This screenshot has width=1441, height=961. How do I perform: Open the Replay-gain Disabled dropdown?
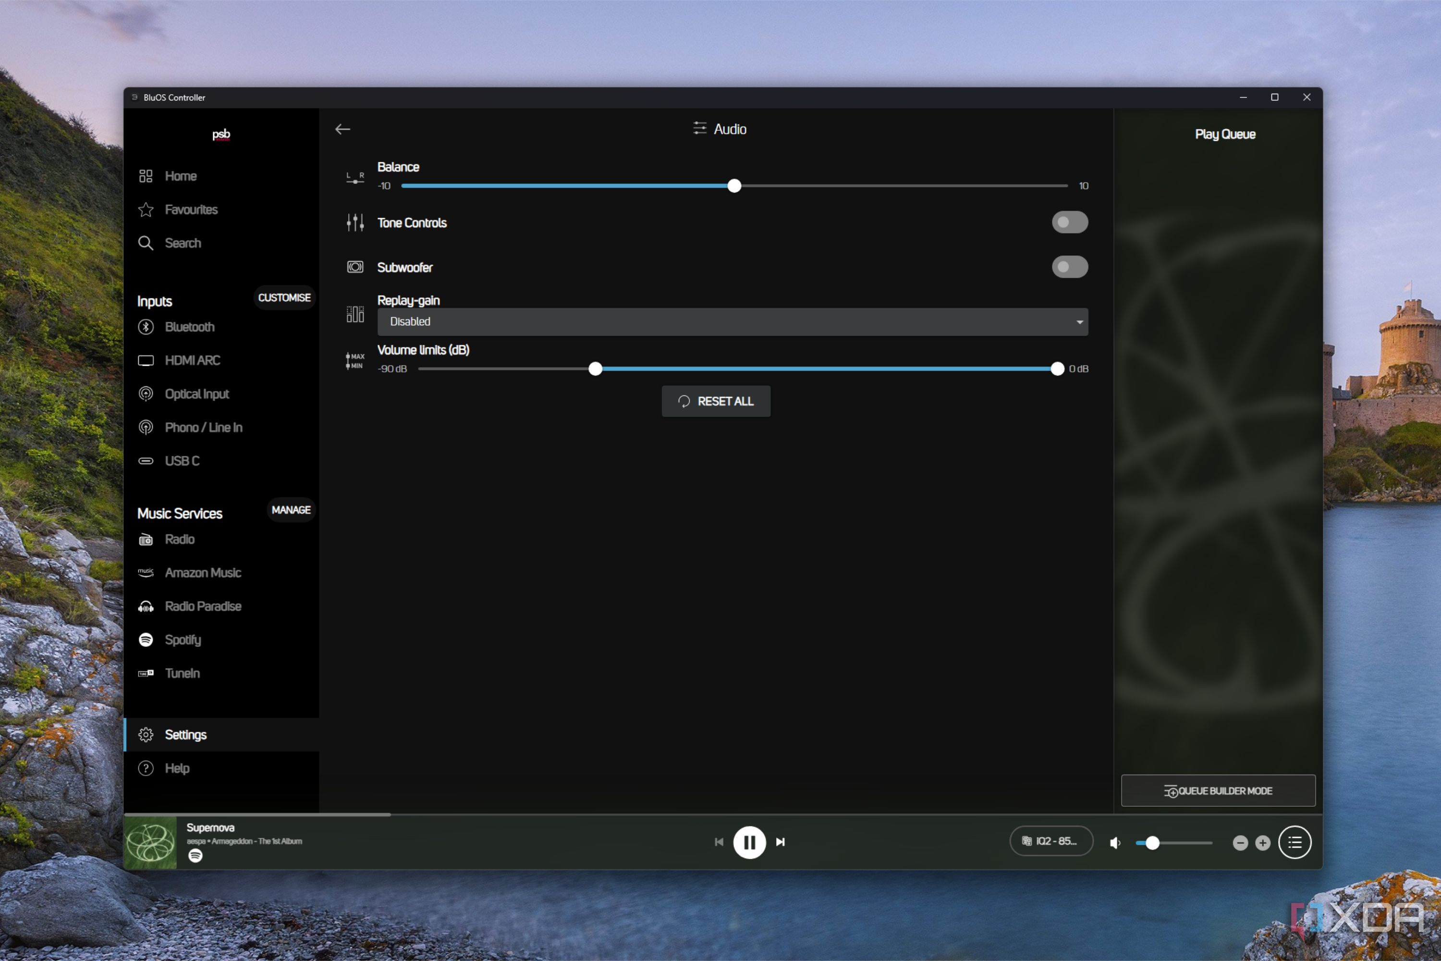tap(733, 322)
